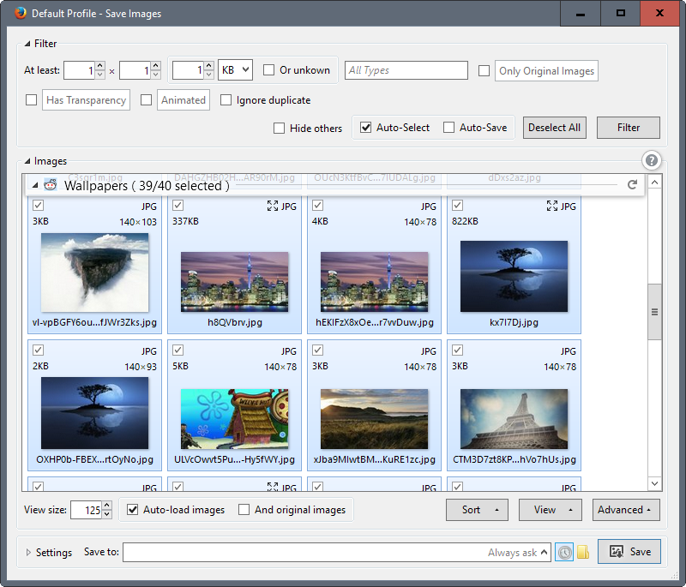This screenshot has width=686, height=587.
Task: Open the Sort dropdown menu
Action: [x=477, y=510]
